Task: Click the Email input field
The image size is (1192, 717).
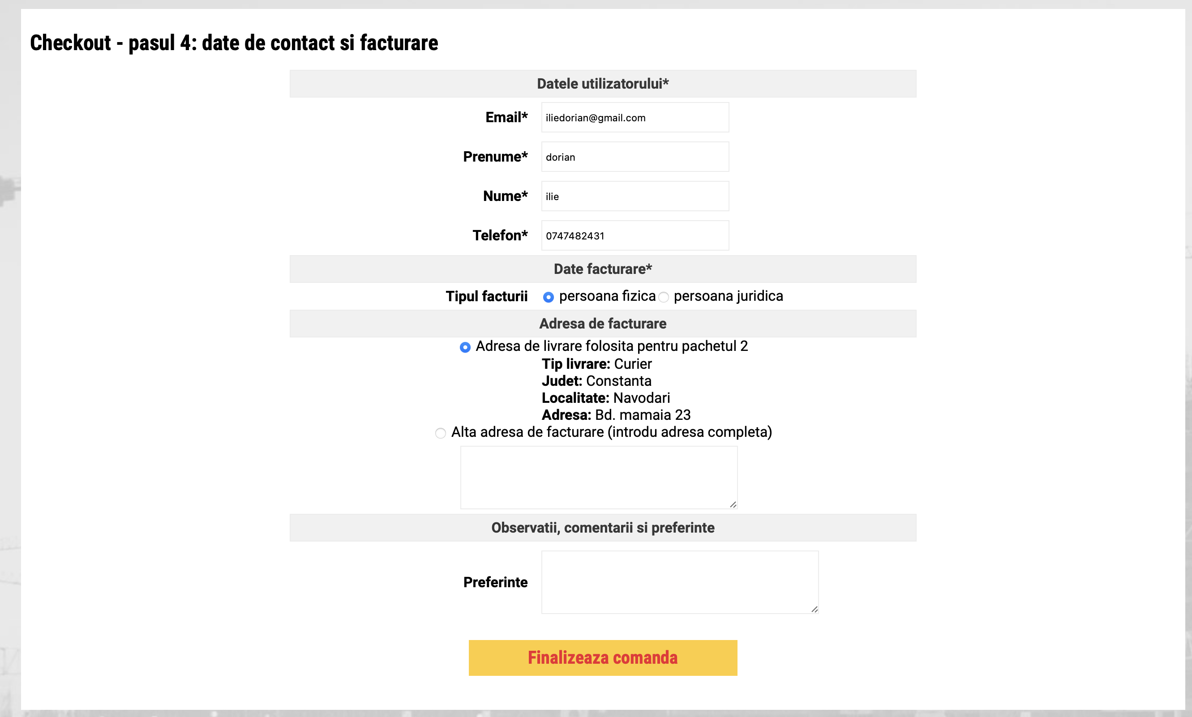Action: (x=635, y=117)
